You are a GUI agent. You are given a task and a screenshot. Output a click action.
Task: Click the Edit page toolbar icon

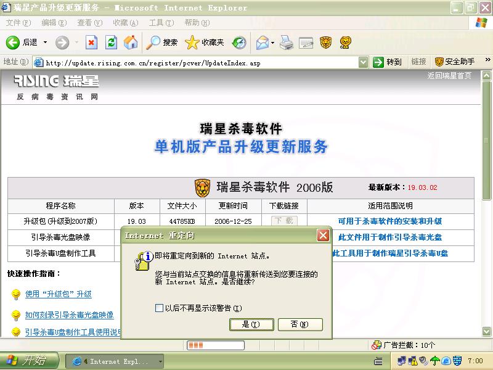click(306, 43)
